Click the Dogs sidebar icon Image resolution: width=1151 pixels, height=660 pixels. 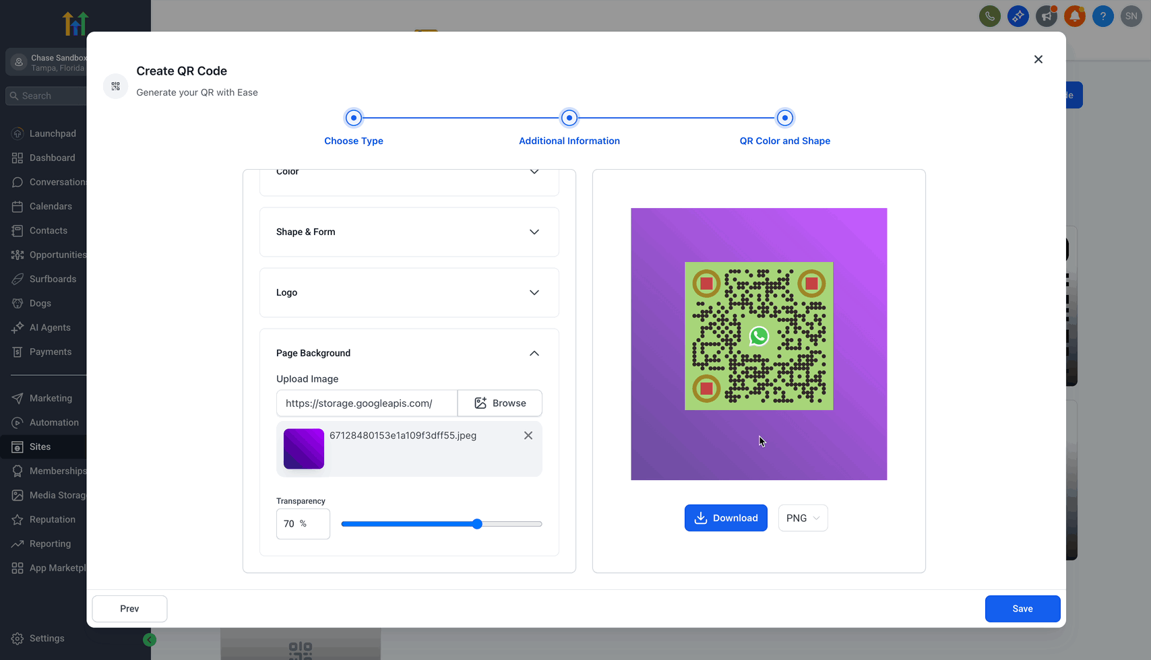tap(18, 303)
